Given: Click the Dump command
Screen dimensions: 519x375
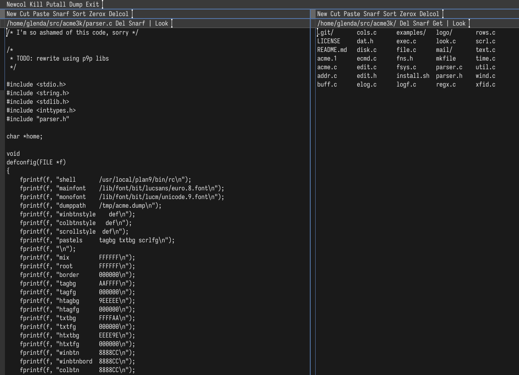Looking at the screenshot, I should (76, 5).
